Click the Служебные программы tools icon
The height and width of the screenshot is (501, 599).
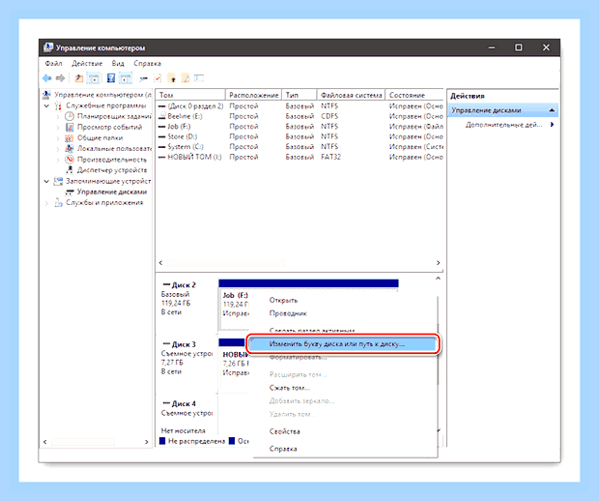click(x=58, y=105)
